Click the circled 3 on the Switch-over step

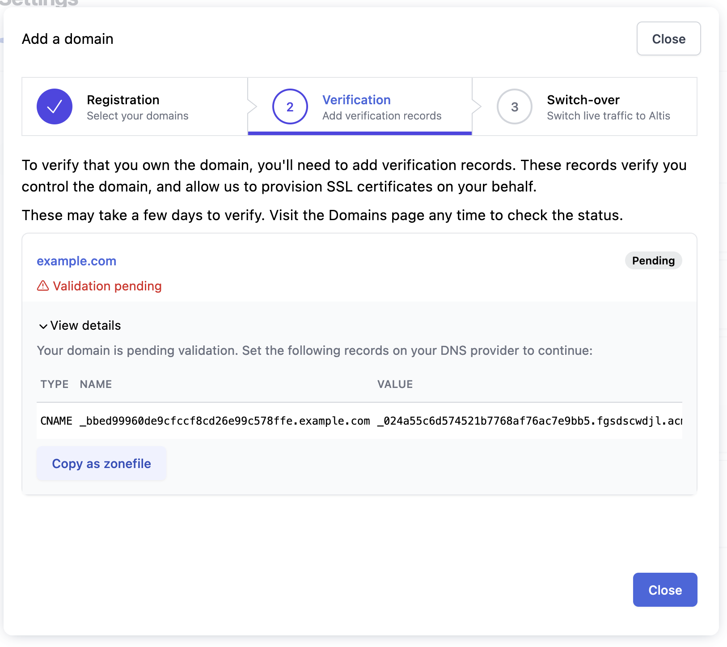[514, 106]
